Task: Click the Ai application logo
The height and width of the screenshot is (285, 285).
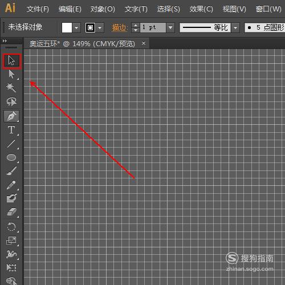Action: pos(10,8)
